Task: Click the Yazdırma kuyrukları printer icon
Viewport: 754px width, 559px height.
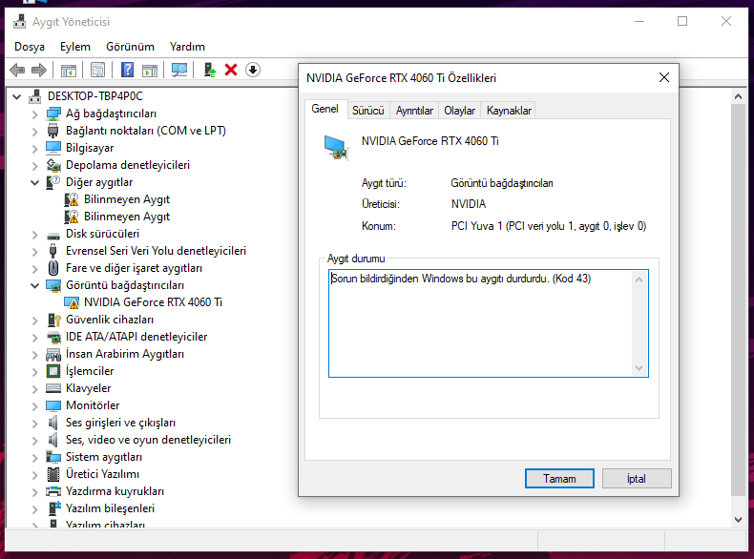Action: point(53,491)
